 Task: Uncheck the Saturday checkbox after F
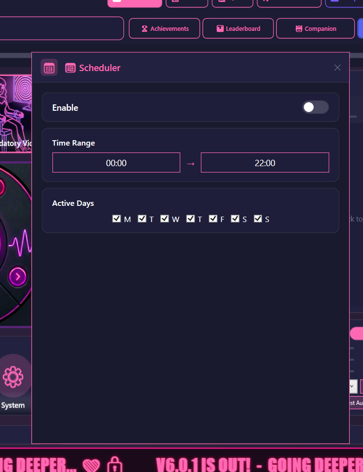pyautogui.click(x=235, y=219)
